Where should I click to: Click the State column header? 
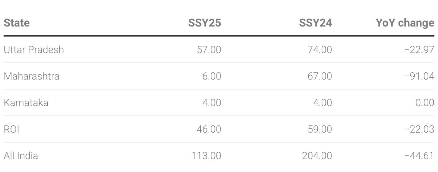[17, 23]
